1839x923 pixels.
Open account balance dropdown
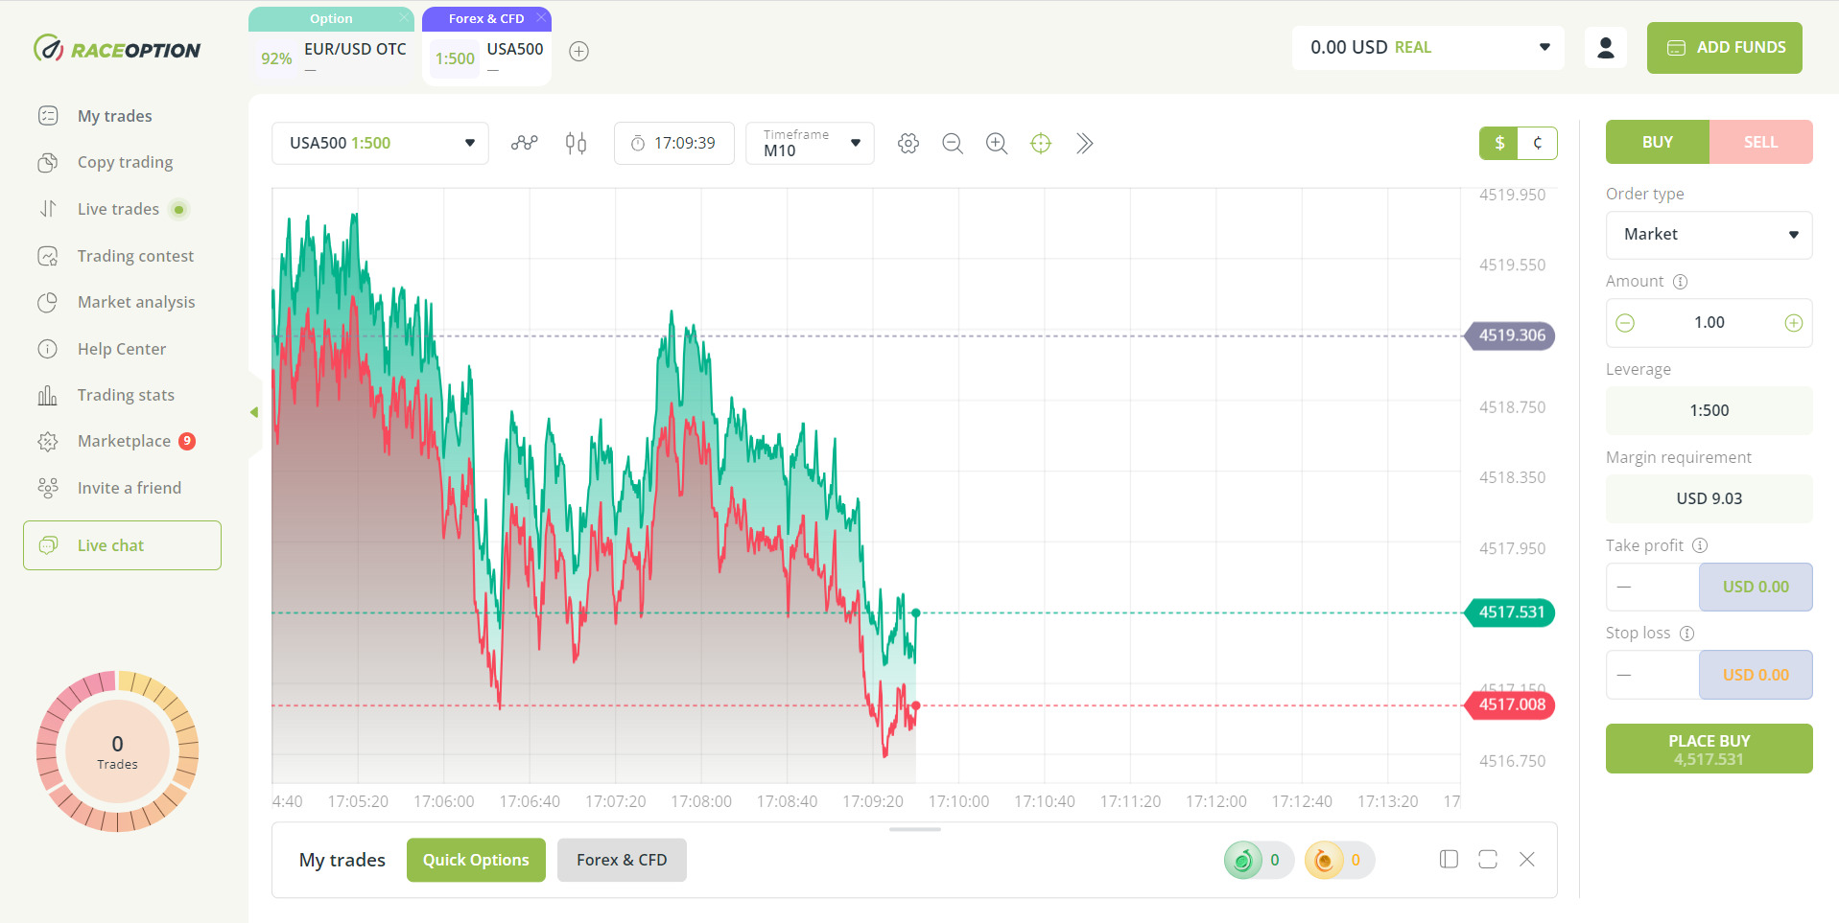coord(1428,48)
